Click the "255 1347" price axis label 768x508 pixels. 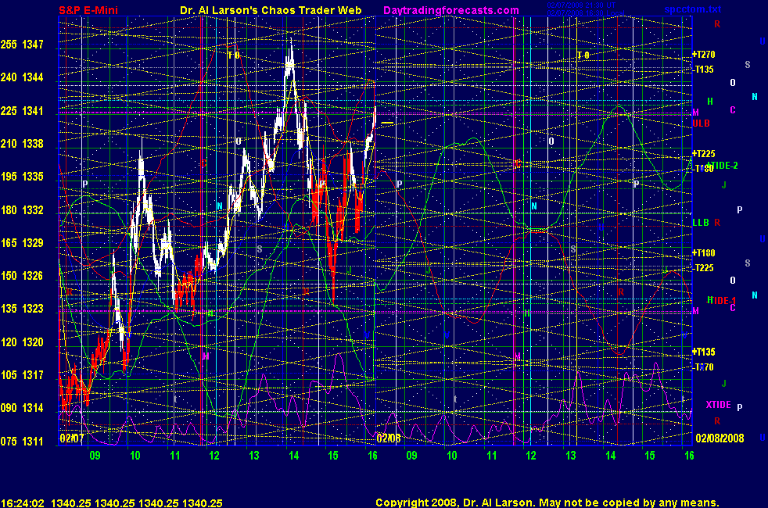coord(22,45)
